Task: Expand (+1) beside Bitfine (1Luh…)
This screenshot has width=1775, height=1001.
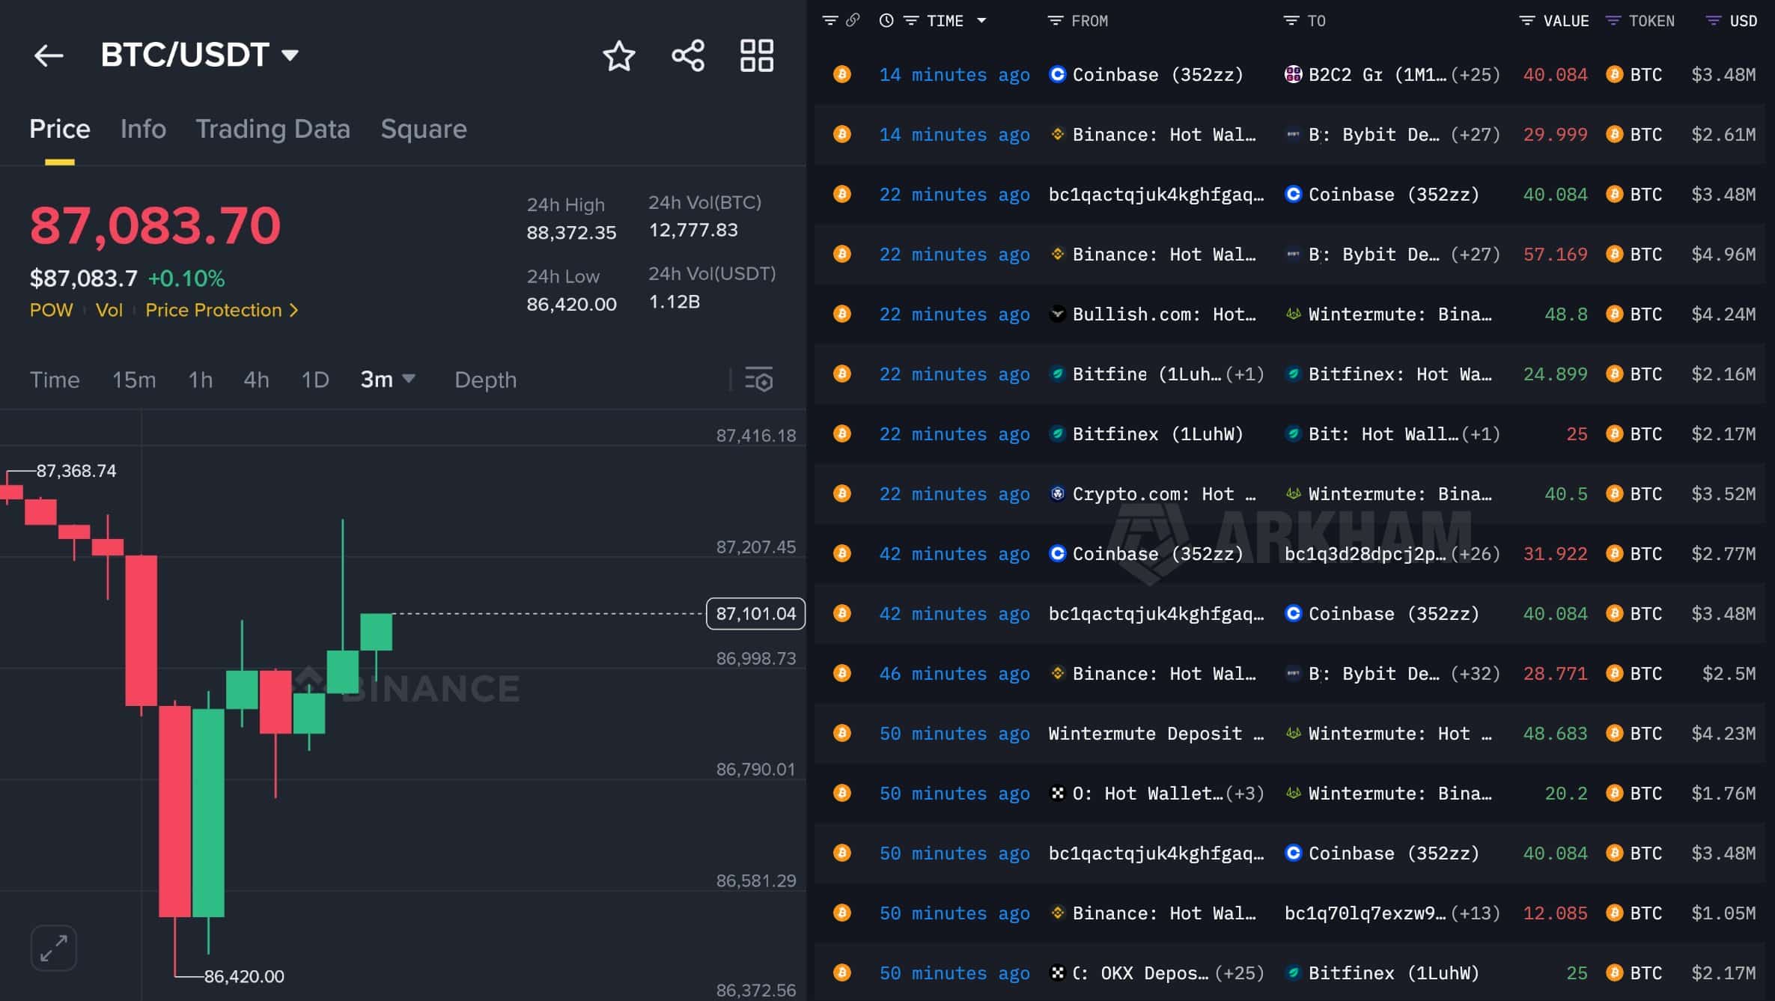Action: pos(1244,374)
